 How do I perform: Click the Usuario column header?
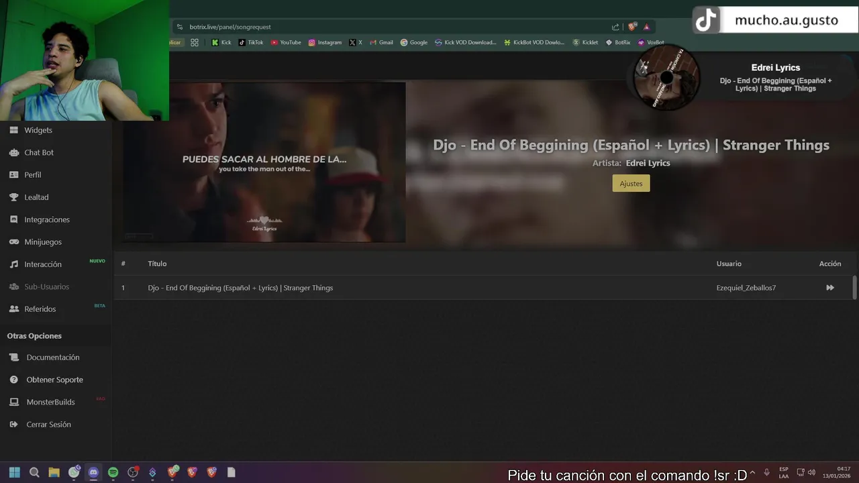point(729,264)
